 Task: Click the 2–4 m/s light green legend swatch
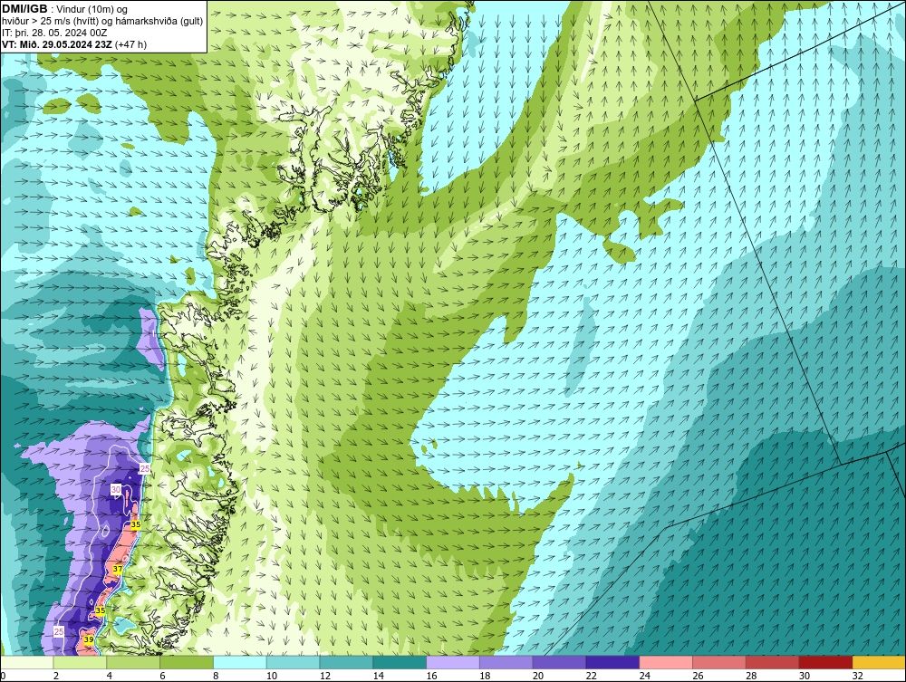pyautogui.click(x=80, y=662)
